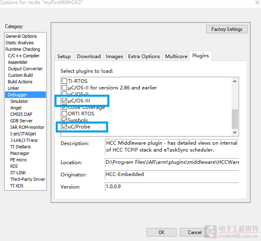Uncheck the µC/OS-III plugin
The width and height of the screenshot is (261, 241).
tap(64, 100)
